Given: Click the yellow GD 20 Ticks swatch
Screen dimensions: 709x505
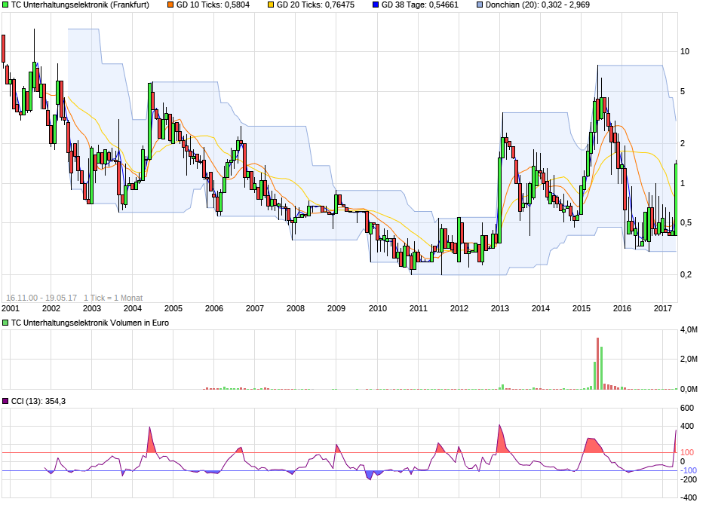Looking at the screenshot, I should point(270,5).
